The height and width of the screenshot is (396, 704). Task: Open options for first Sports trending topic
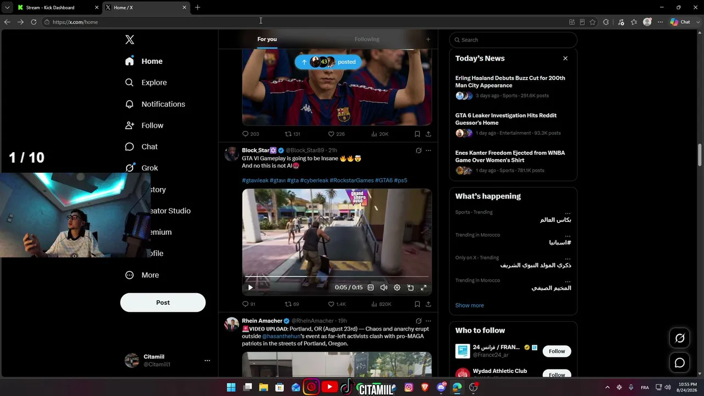[x=568, y=212]
